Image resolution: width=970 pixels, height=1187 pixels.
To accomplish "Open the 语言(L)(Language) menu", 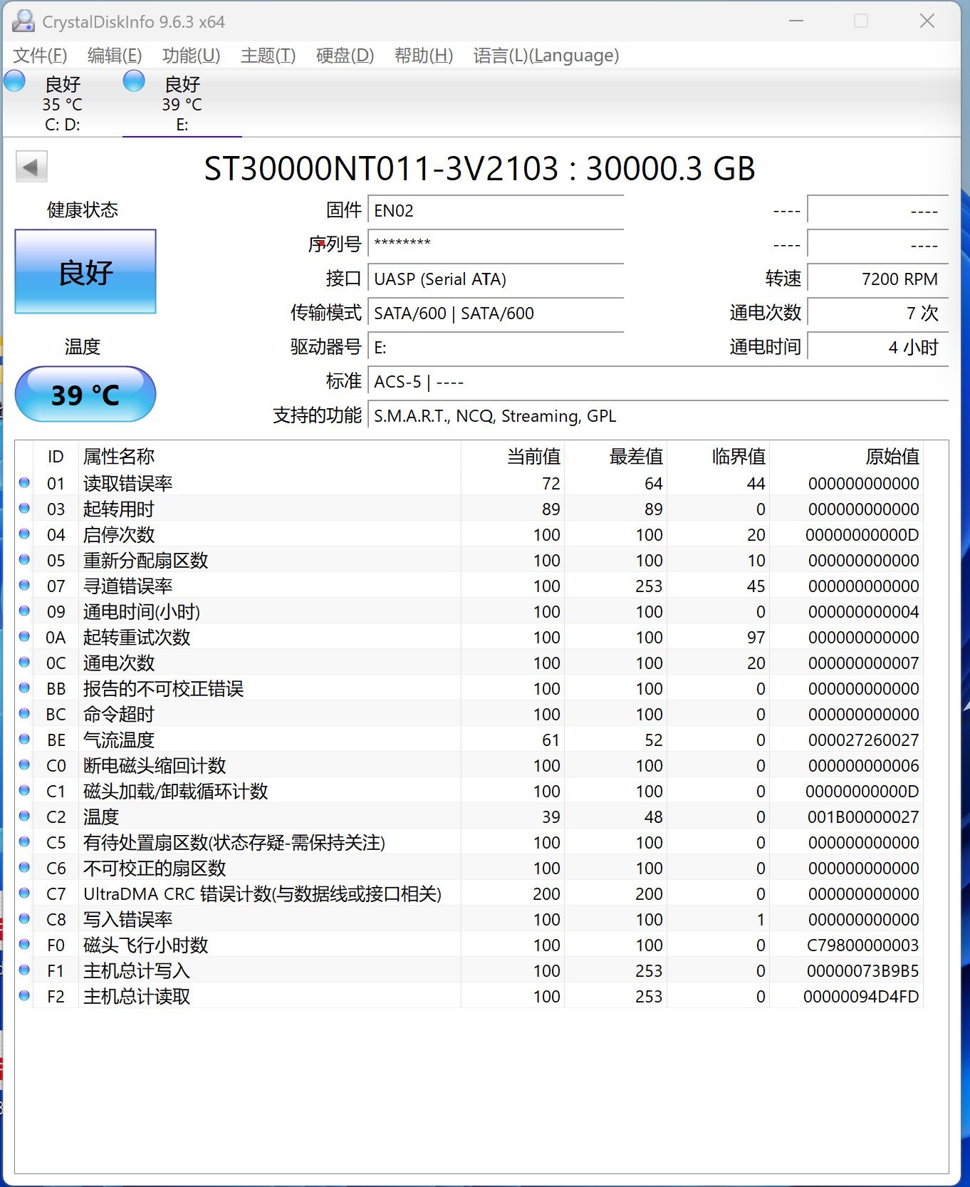I will click(x=546, y=56).
